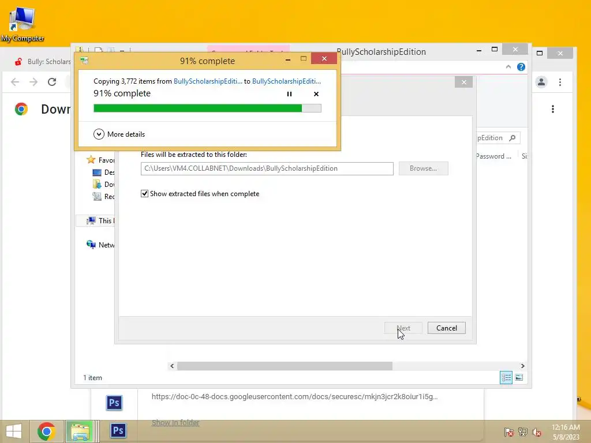
Task: Select the Bully: Scholarship Chrome tab
Action: pos(42,61)
